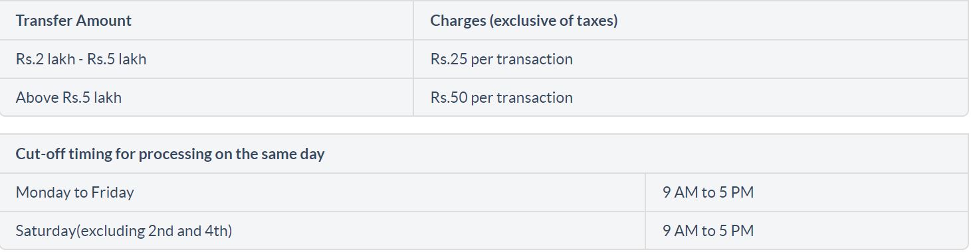
Task: Select the Above Rs.5 lakh cell
Action: pos(207,97)
